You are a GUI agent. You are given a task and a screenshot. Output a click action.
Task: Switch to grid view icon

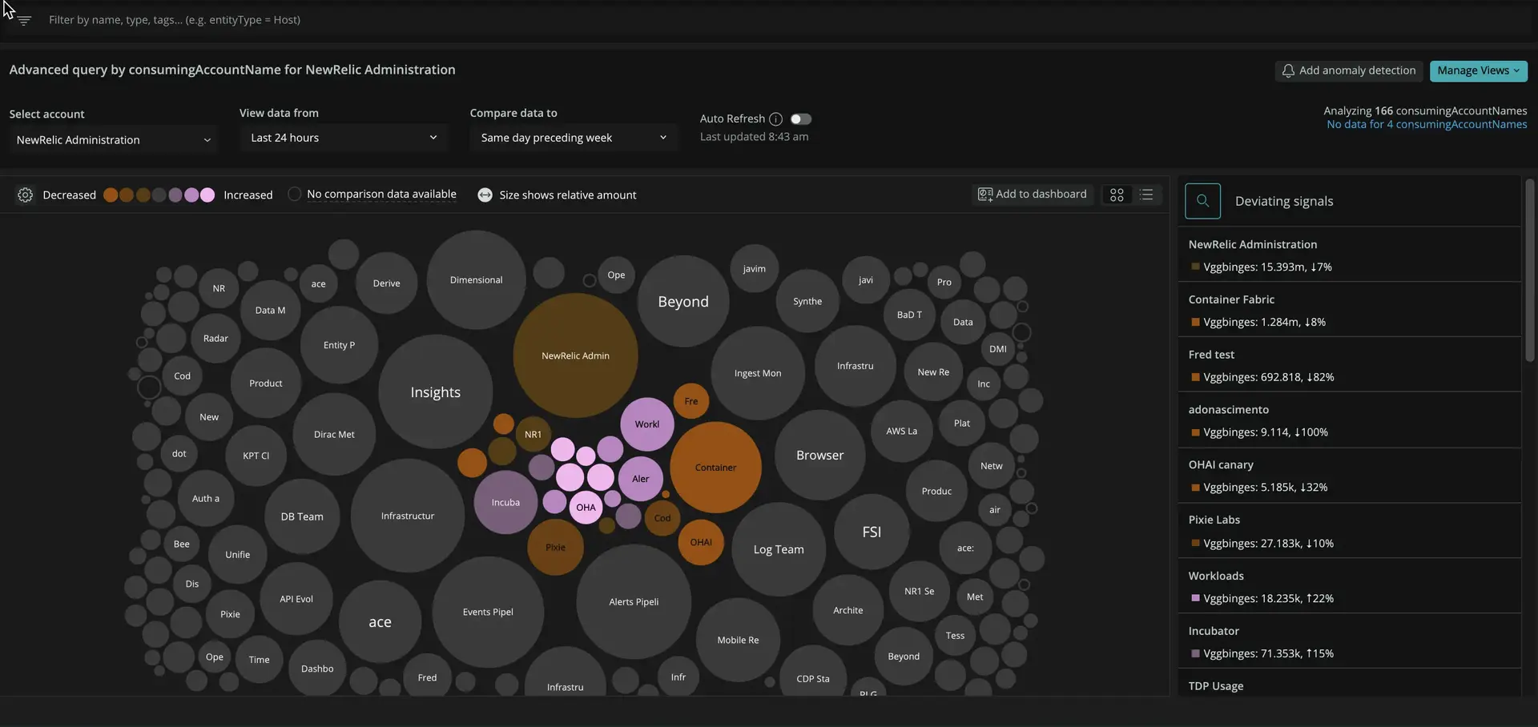(1117, 195)
